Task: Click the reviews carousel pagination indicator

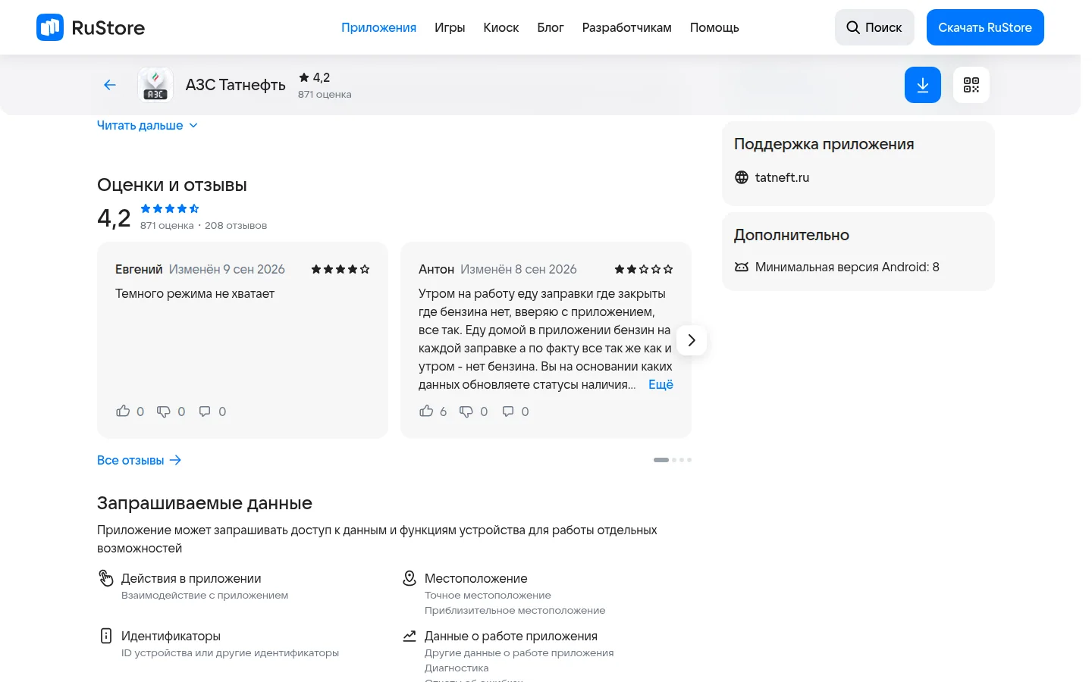Action: (673, 460)
